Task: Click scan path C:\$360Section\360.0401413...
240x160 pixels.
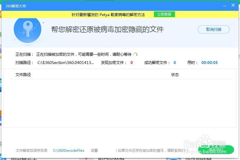Action: click(x=66, y=63)
